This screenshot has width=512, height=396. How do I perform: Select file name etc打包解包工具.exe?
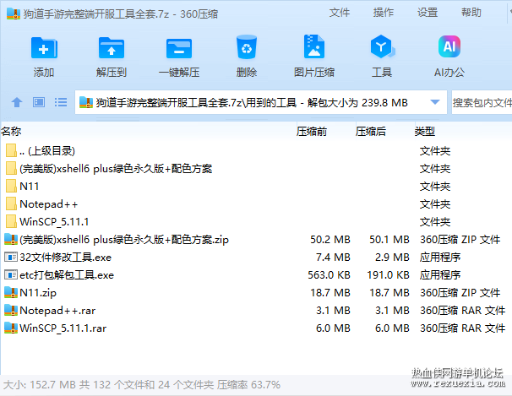67,275
